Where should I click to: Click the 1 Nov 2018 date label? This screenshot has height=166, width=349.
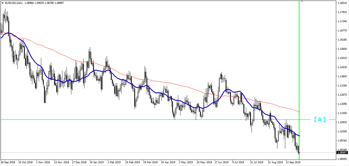click(43, 162)
